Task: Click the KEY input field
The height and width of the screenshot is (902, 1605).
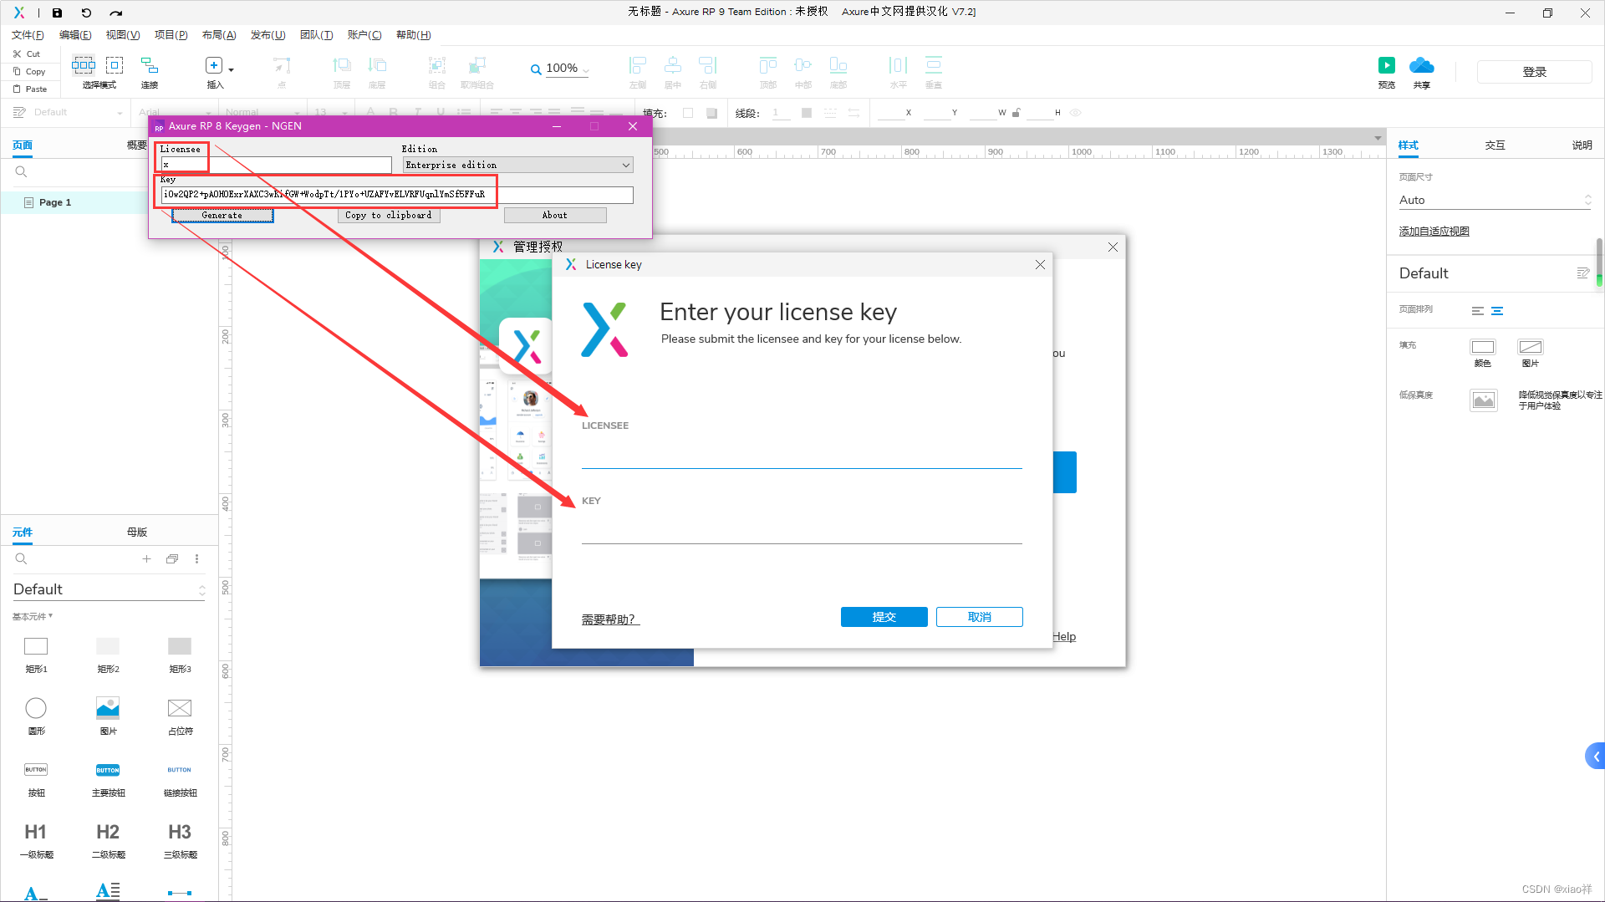Action: [802, 530]
